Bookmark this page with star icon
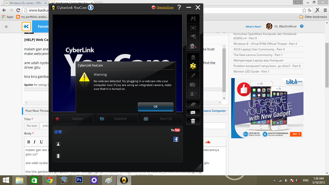The height and width of the screenshot is (185, 329). coord(304,10)
